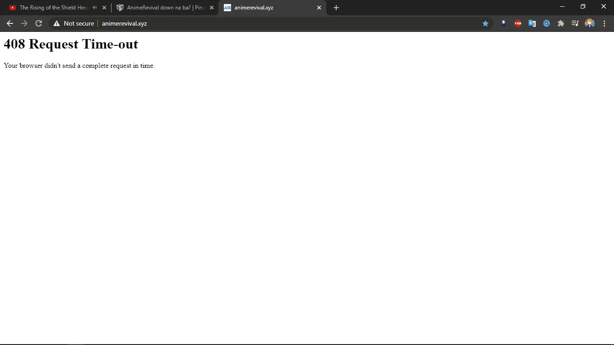Reload the animerevival.xyz page
Screen dimensions: 614x345
[39, 23]
